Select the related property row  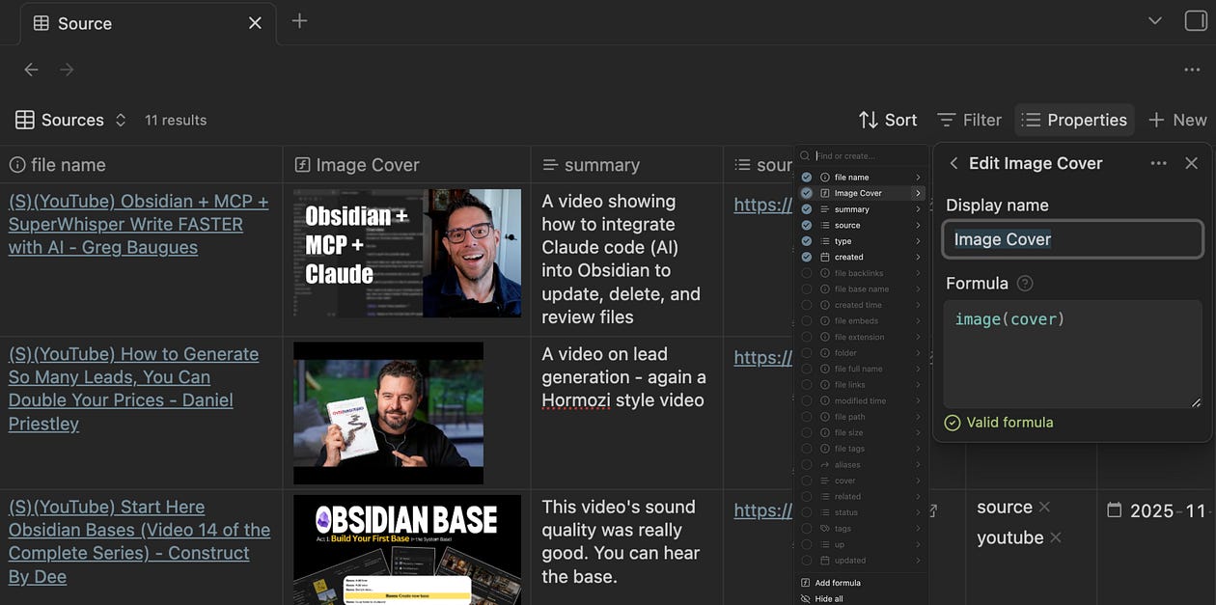[862, 497]
